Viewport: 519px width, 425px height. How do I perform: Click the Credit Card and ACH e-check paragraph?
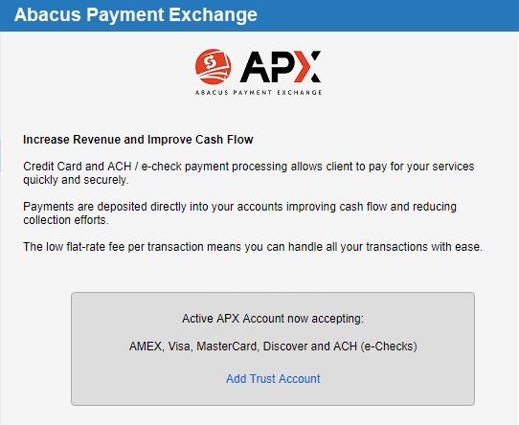249,173
